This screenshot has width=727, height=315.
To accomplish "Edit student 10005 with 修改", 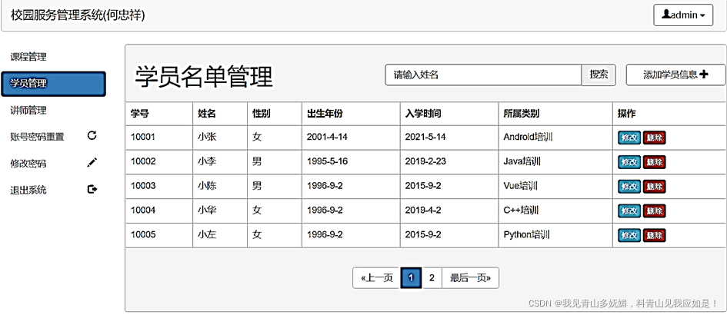I will pos(629,235).
